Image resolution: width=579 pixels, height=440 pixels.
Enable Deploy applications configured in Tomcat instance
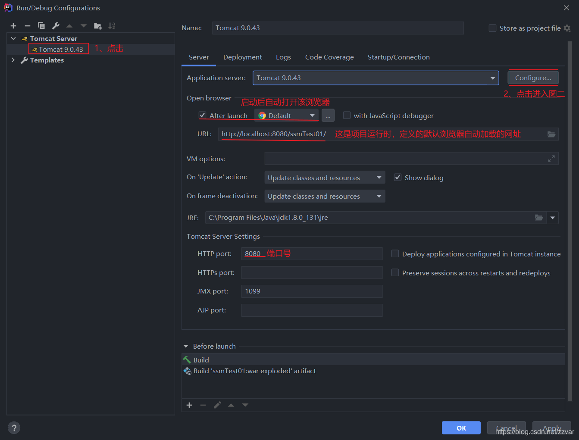(395, 253)
